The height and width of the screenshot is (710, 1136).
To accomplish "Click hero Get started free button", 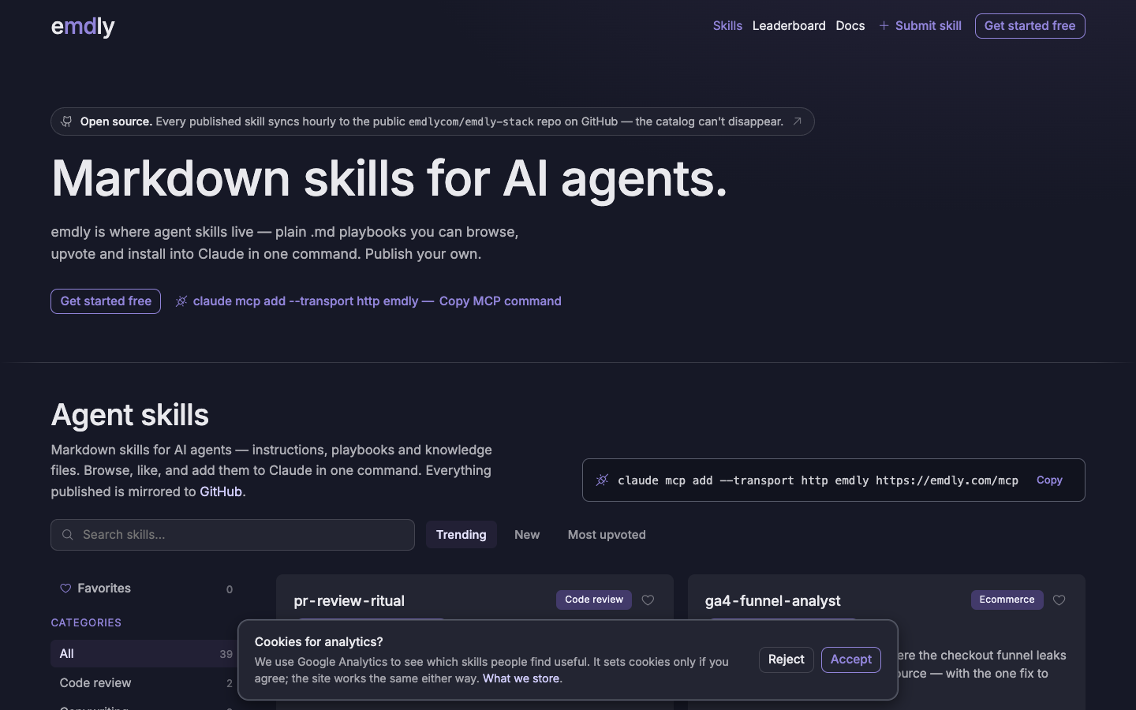I will [106, 301].
